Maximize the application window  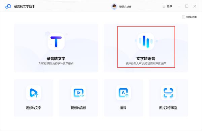(187, 6)
